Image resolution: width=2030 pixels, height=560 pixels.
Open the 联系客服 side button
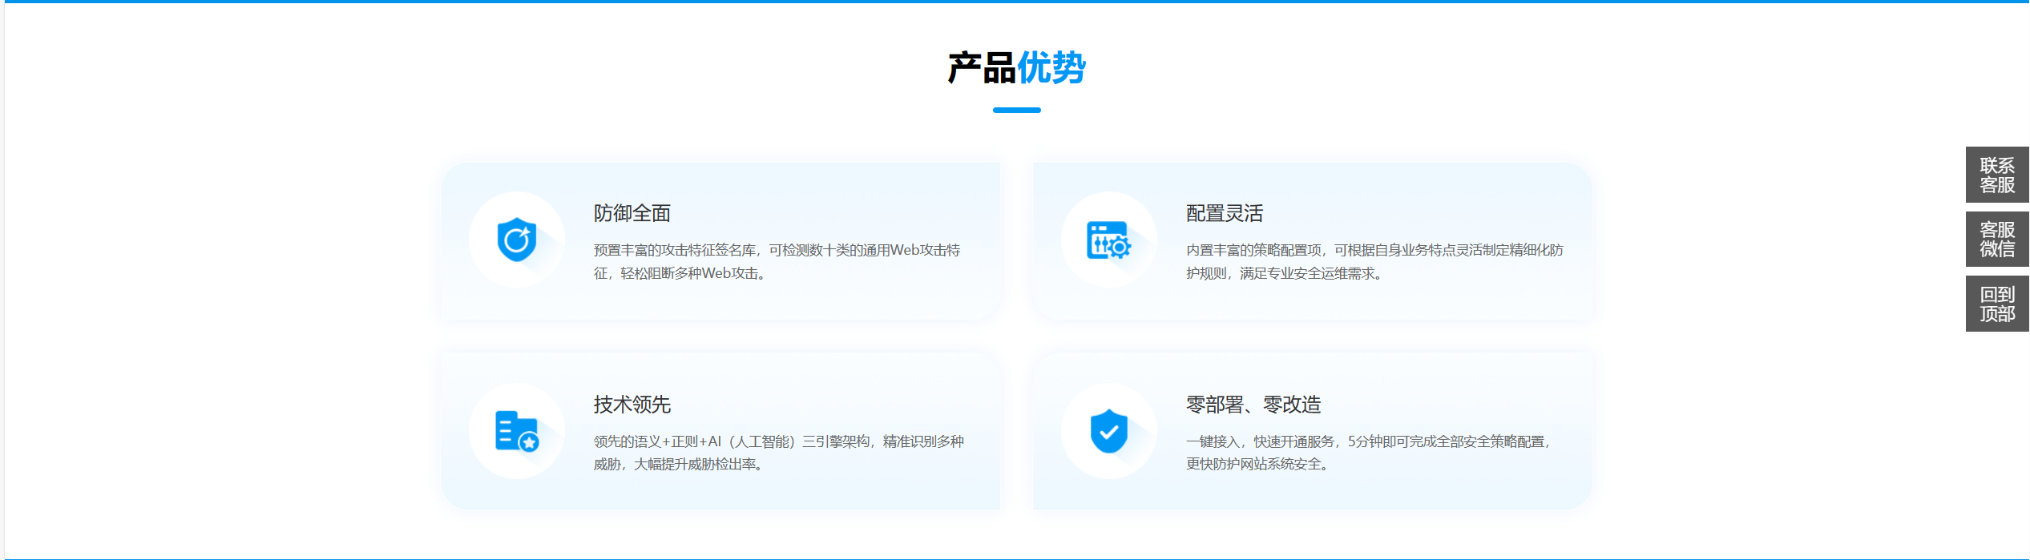click(x=1996, y=175)
